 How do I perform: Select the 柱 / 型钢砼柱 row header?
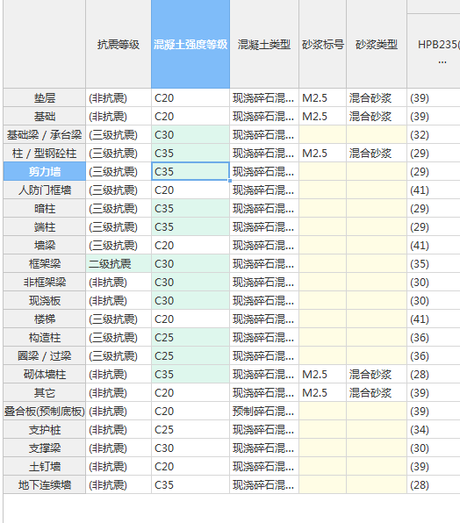coord(45,153)
